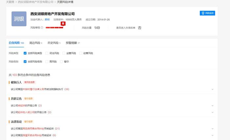
Task: Switch to the 自身风险 tab
Action: pyautogui.click(x=16, y=43)
